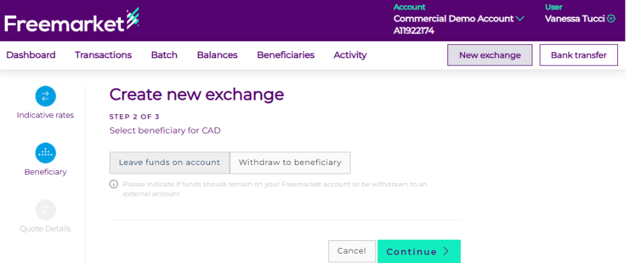
Task: Click the Freemarket logo
Action: coord(71,21)
